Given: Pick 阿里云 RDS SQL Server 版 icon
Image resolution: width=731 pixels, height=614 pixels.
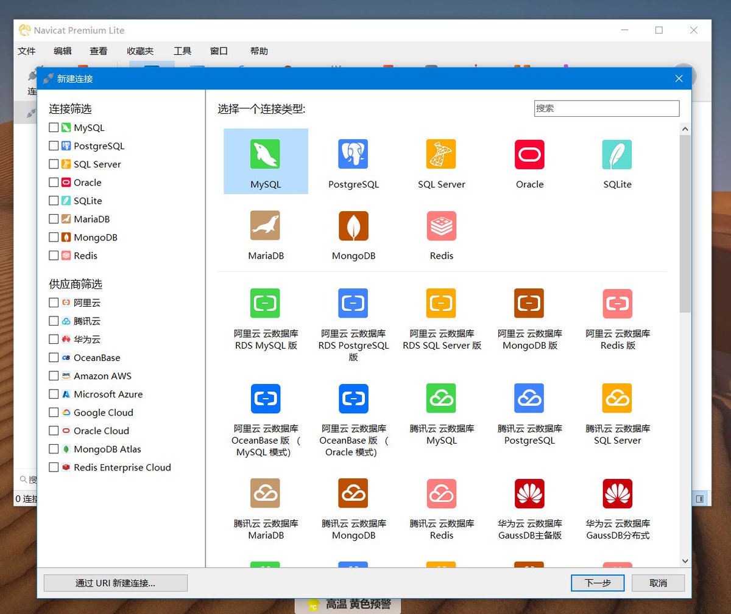Looking at the screenshot, I should [441, 303].
